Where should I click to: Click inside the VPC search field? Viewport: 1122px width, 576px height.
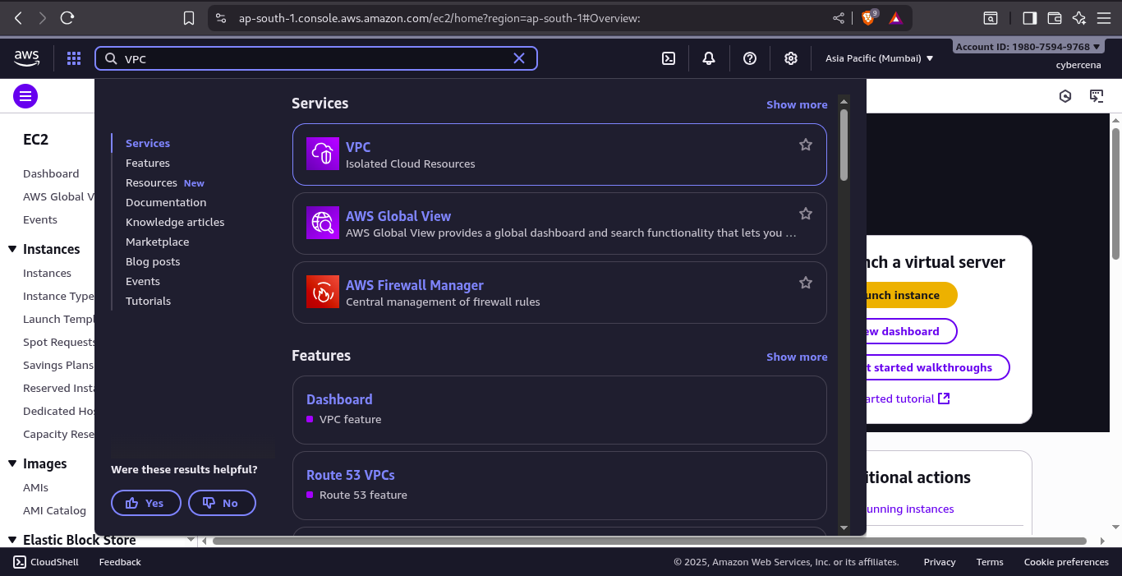click(316, 58)
